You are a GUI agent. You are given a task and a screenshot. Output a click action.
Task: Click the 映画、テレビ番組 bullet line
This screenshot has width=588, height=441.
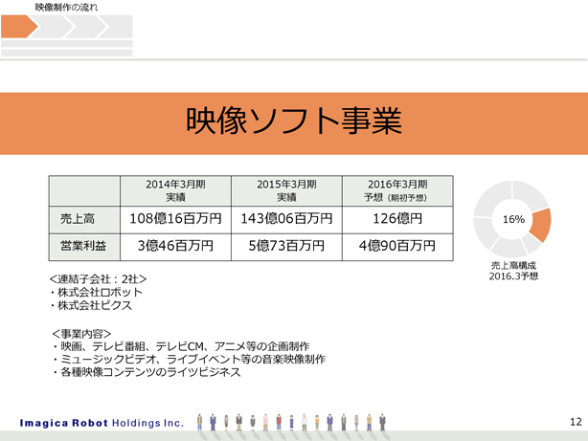(181, 346)
